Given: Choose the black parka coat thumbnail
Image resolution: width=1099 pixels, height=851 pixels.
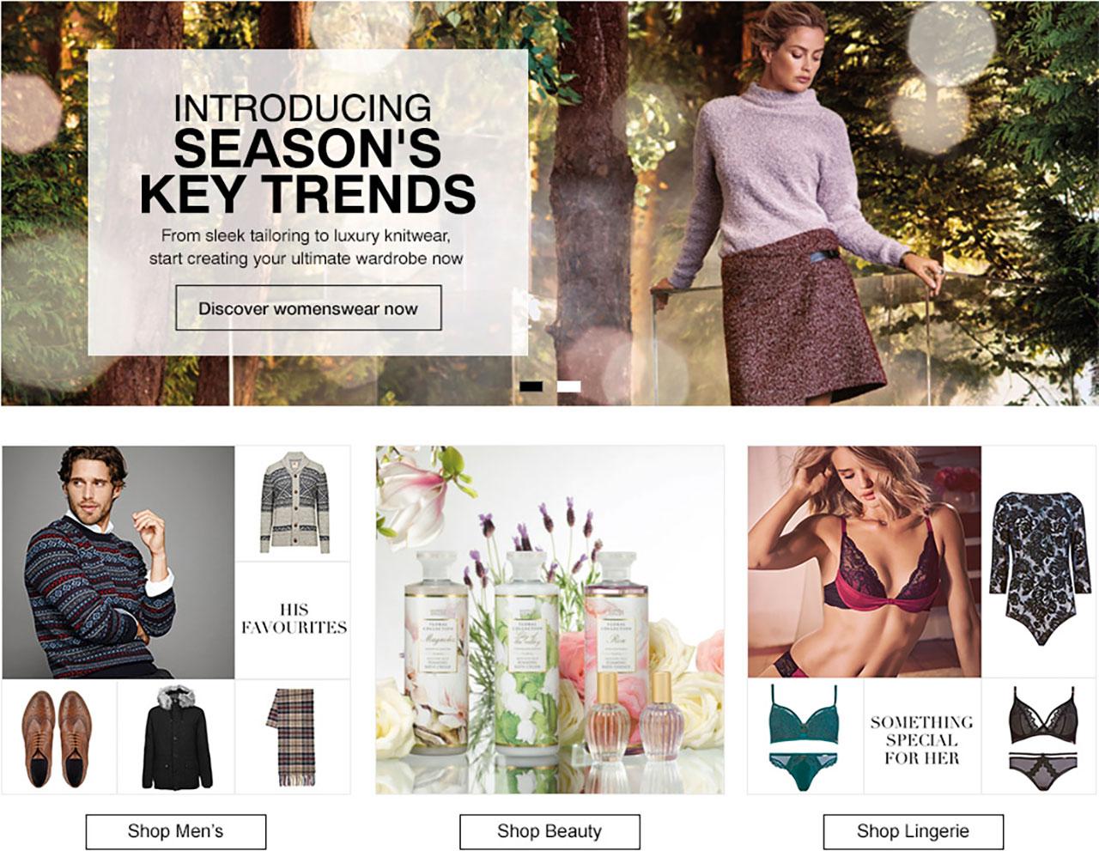Looking at the screenshot, I should pos(176,736).
